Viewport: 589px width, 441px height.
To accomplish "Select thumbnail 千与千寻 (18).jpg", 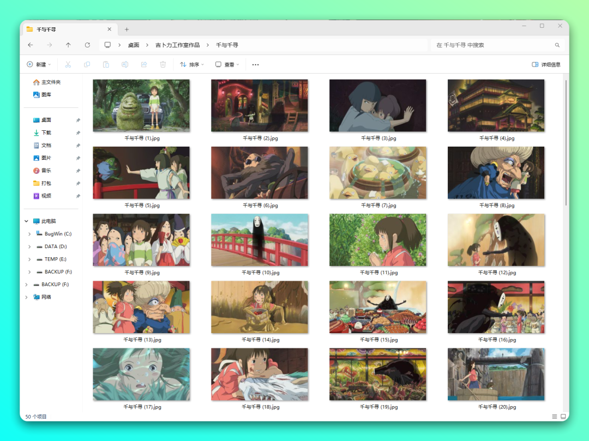I will tap(260, 374).
